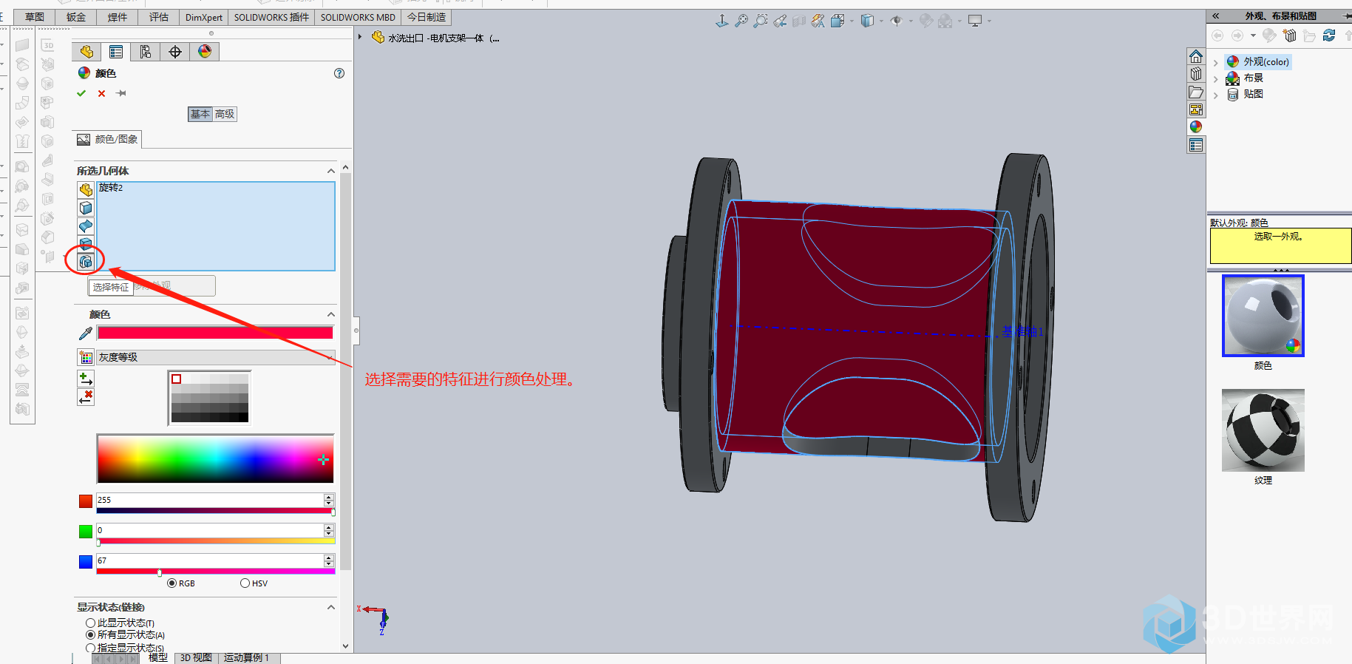
Task: Open the custom properties icon in task pane
Action: [1196, 145]
